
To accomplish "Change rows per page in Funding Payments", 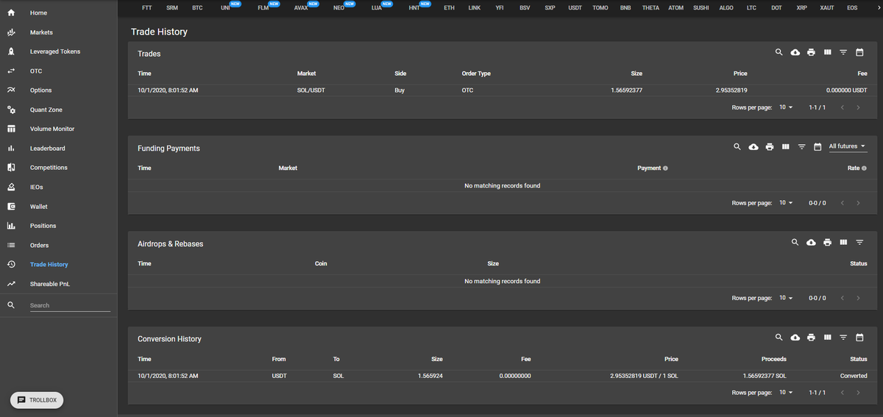I will coord(786,203).
